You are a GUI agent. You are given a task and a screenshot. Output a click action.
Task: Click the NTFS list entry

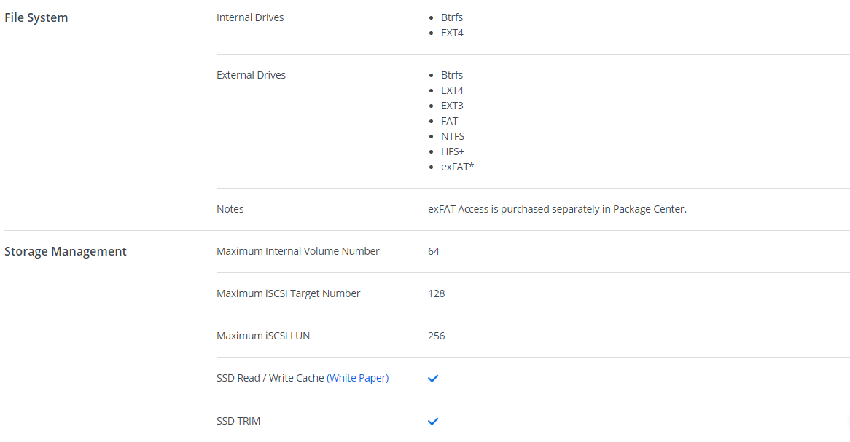coord(453,136)
